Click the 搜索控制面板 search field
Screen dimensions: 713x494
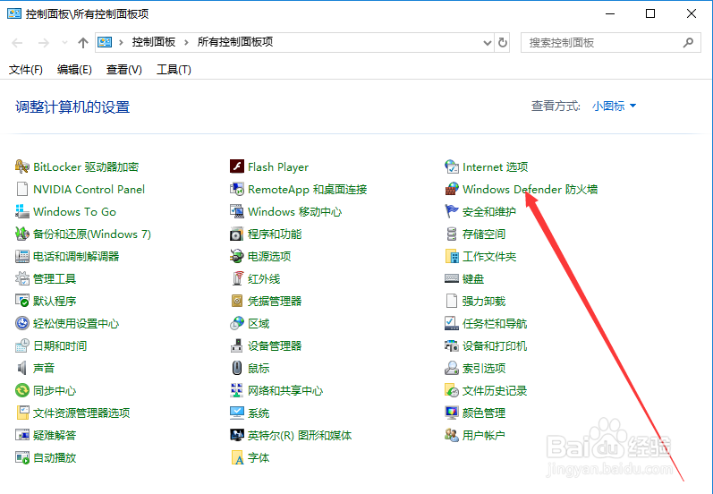point(611,43)
